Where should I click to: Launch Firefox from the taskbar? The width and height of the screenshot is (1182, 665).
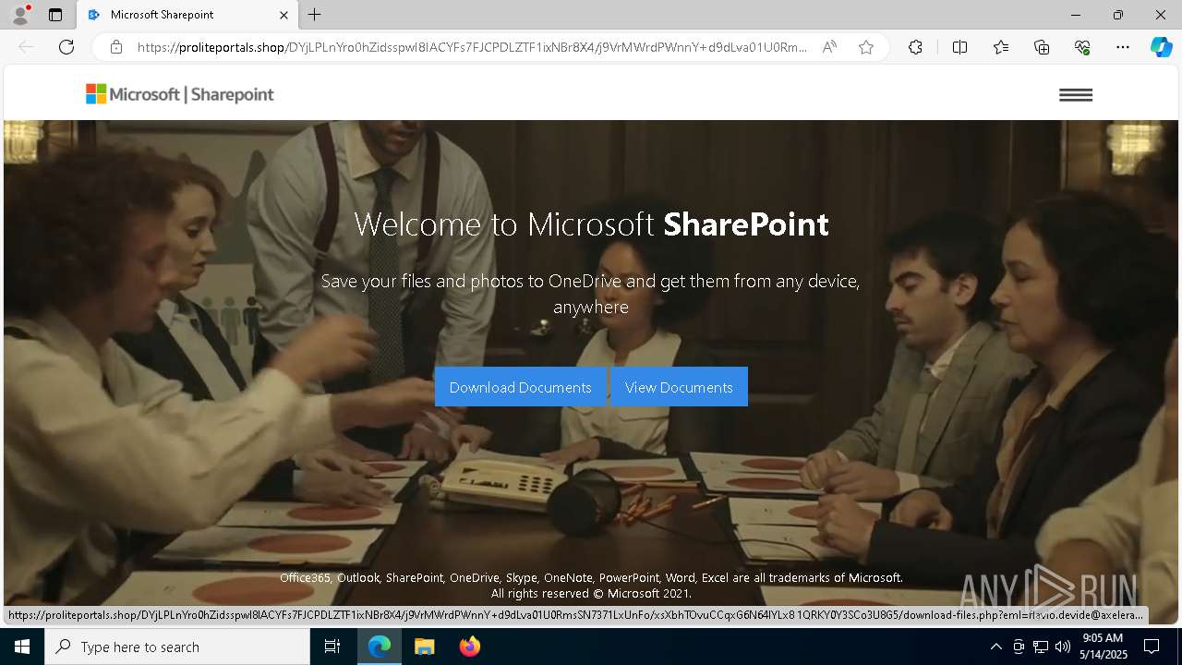click(x=470, y=647)
